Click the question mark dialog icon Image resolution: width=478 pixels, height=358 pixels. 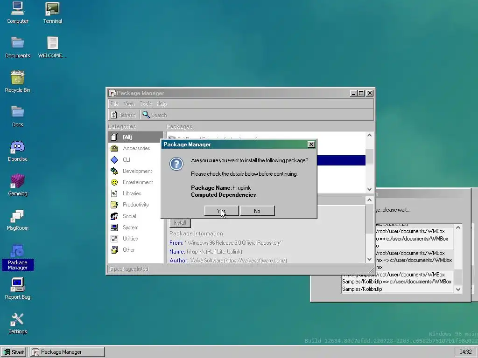[176, 164]
